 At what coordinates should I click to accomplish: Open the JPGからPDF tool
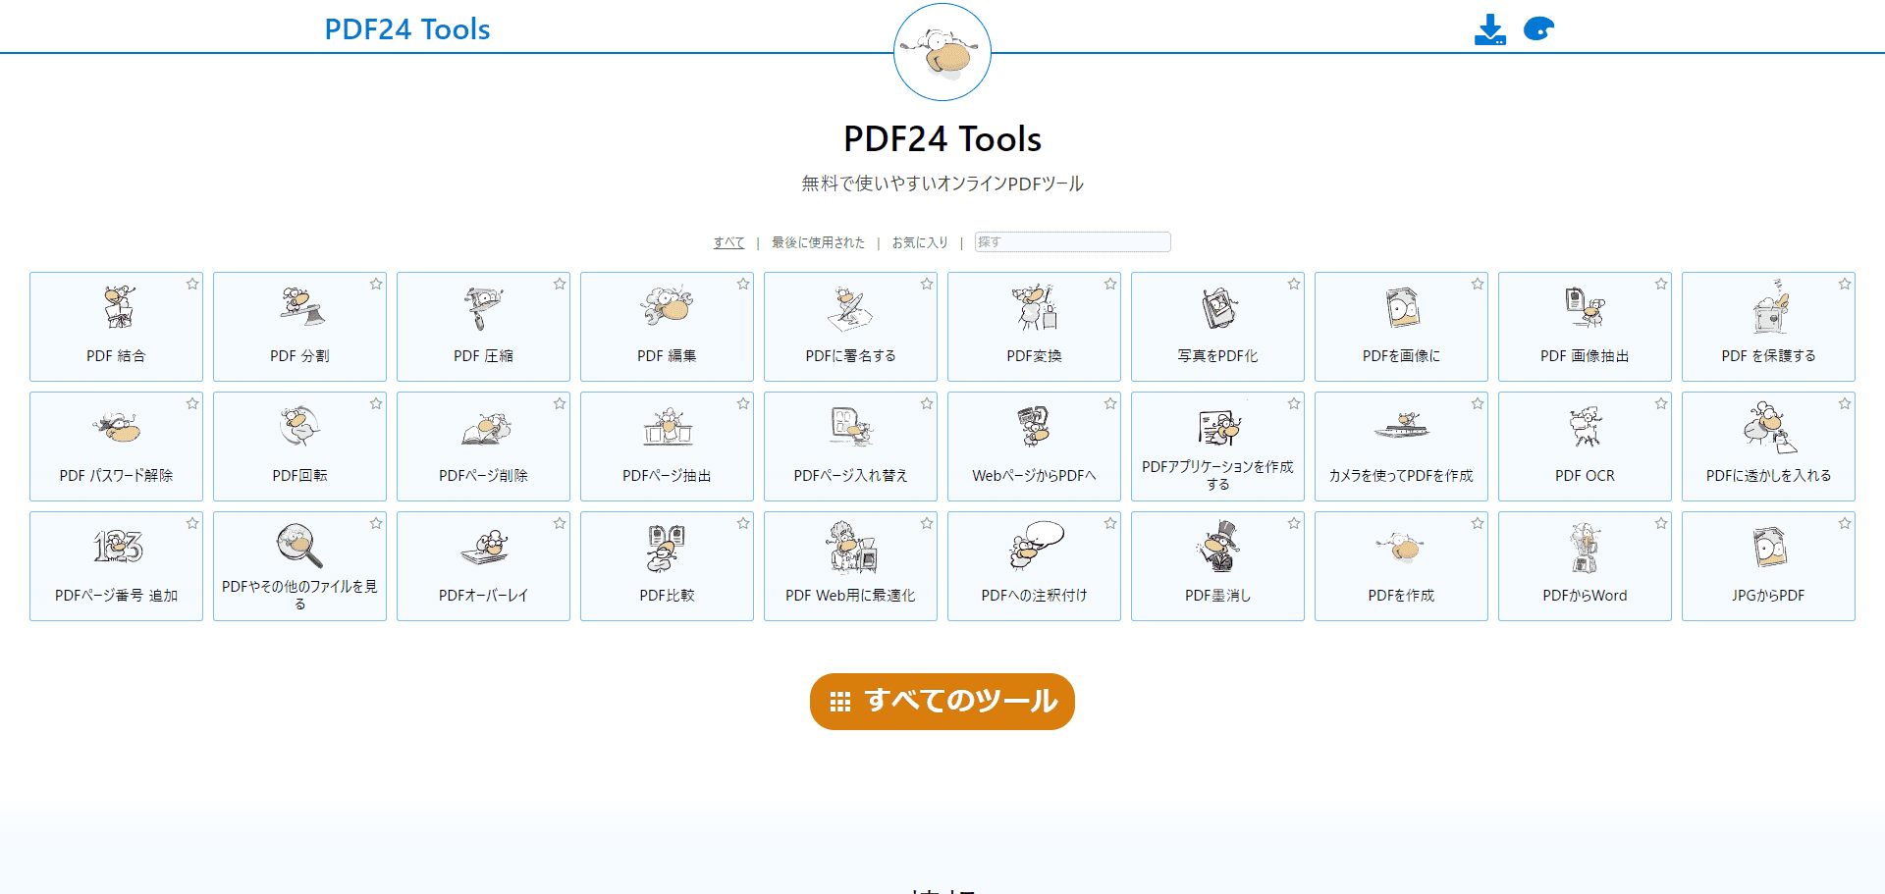[x=1768, y=566]
